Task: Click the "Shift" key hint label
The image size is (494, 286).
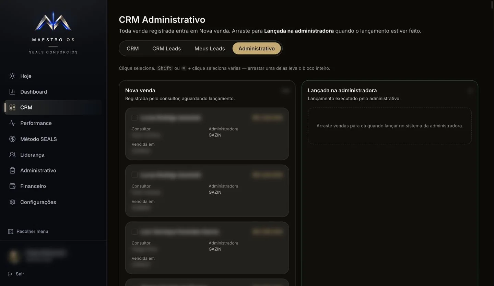Action: (165, 68)
